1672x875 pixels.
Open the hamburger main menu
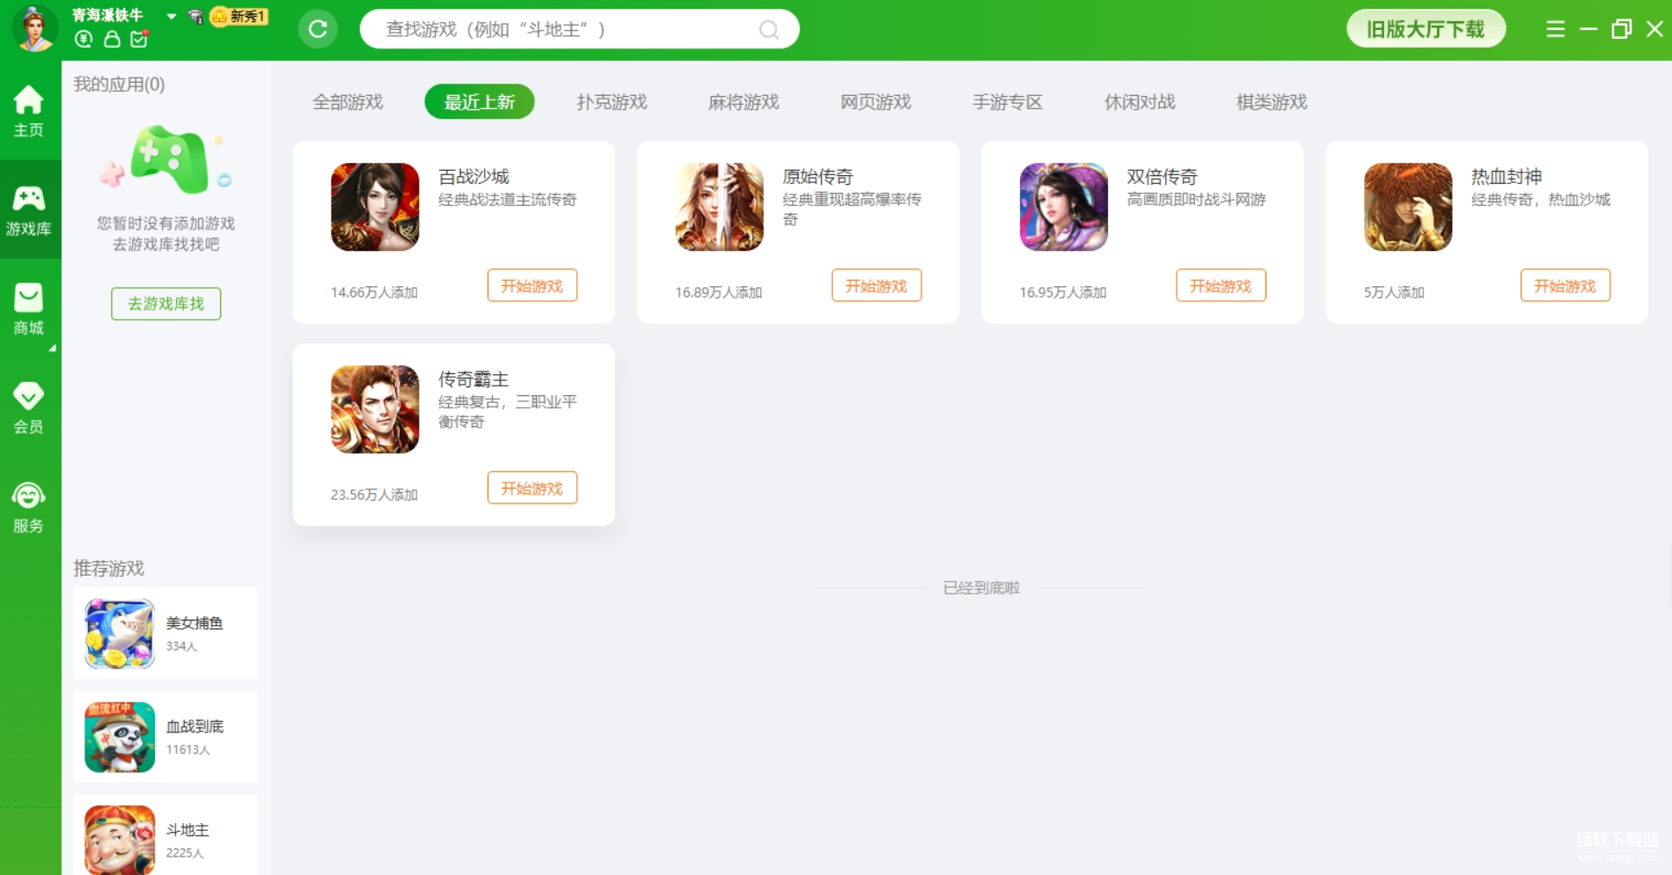pyautogui.click(x=1555, y=29)
